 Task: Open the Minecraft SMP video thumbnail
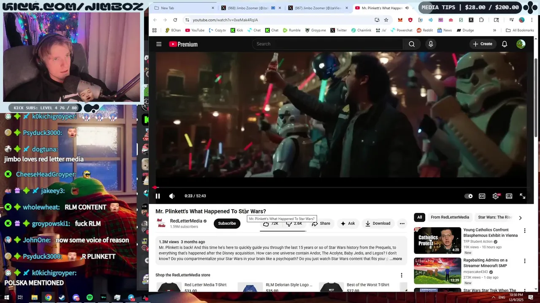pyautogui.click(x=437, y=271)
